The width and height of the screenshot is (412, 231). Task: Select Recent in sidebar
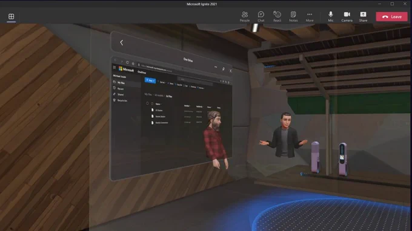121,89
